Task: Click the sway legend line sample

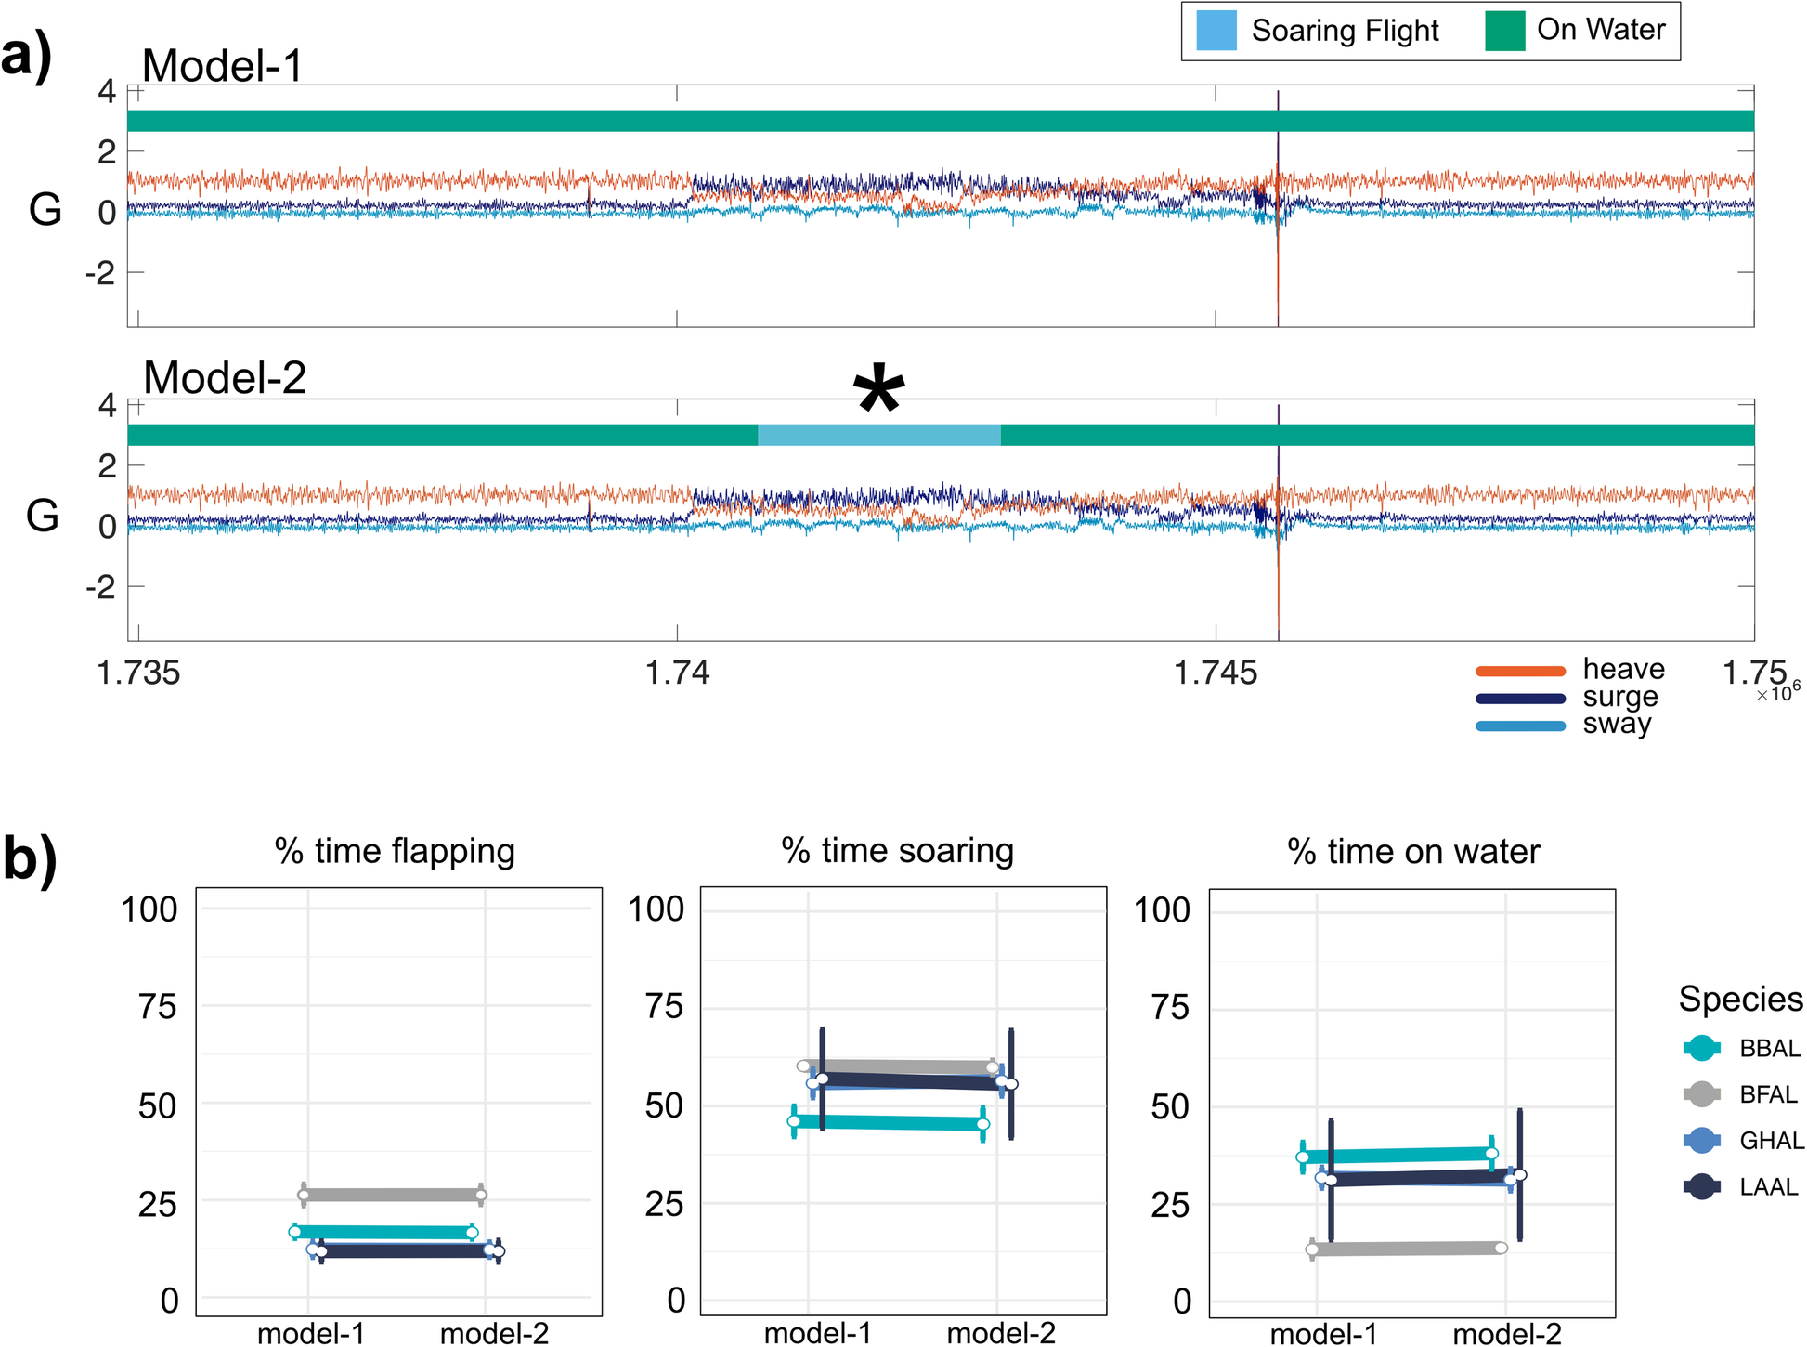Action: 1521,726
